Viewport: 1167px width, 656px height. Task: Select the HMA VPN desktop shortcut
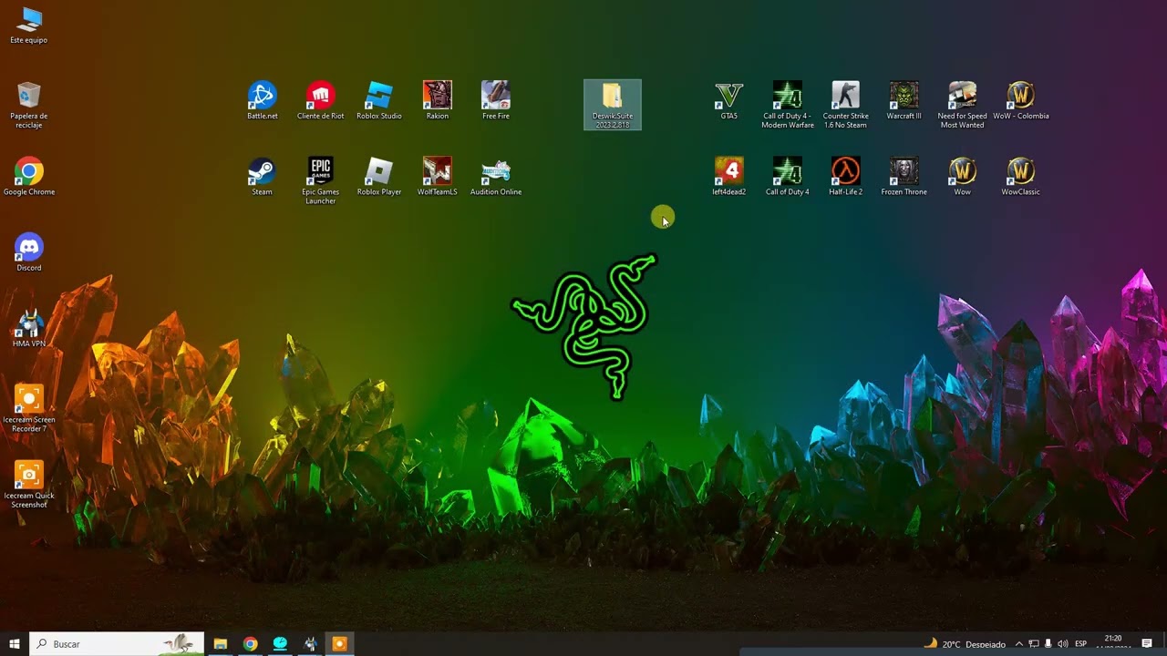[29, 328]
